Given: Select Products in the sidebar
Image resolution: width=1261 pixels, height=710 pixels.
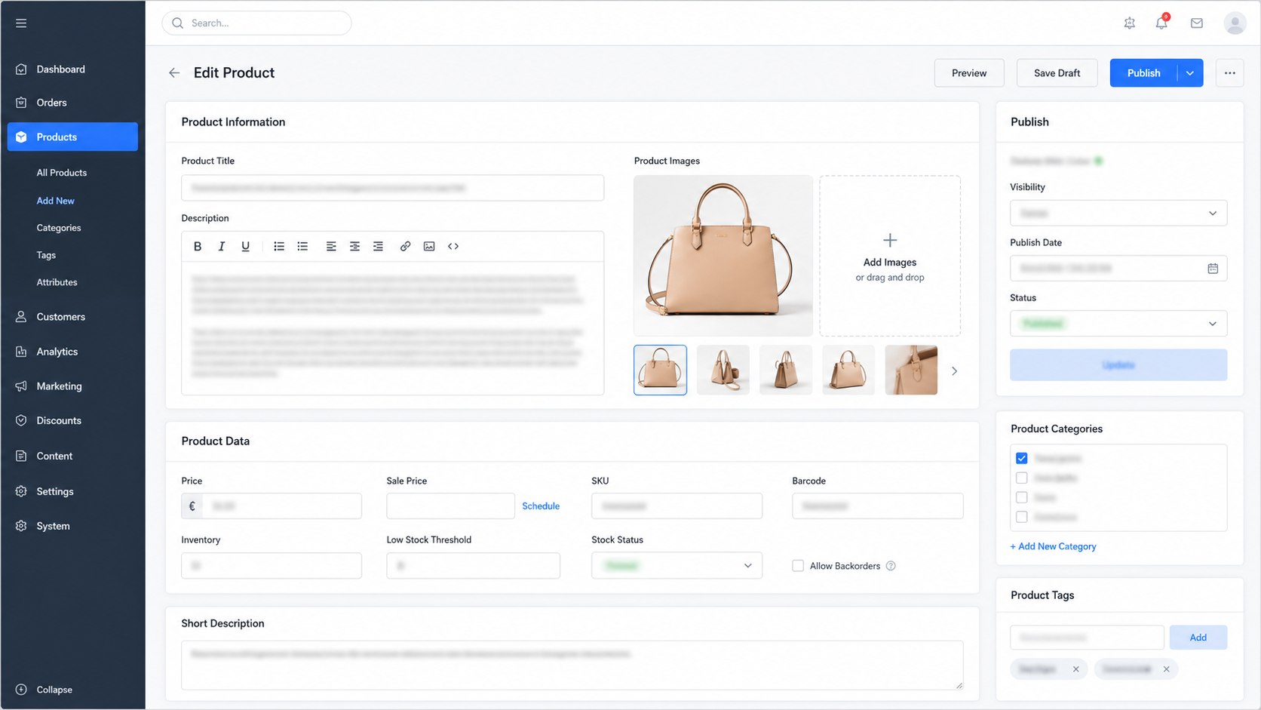Looking at the screenshot, I should pos(72,137).
